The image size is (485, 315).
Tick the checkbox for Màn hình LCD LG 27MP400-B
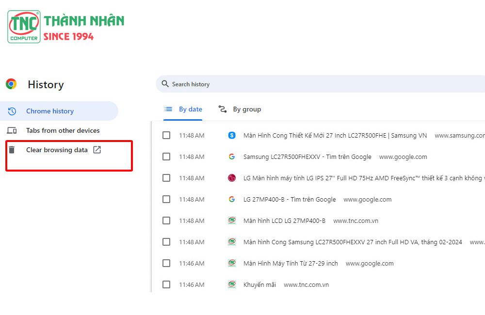tap(166, 220)
